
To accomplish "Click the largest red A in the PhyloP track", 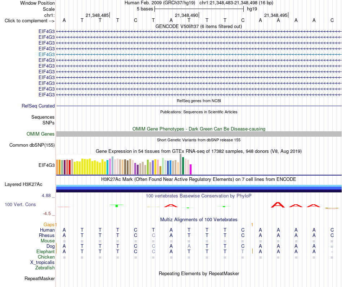I will click(x=278, y=205).
